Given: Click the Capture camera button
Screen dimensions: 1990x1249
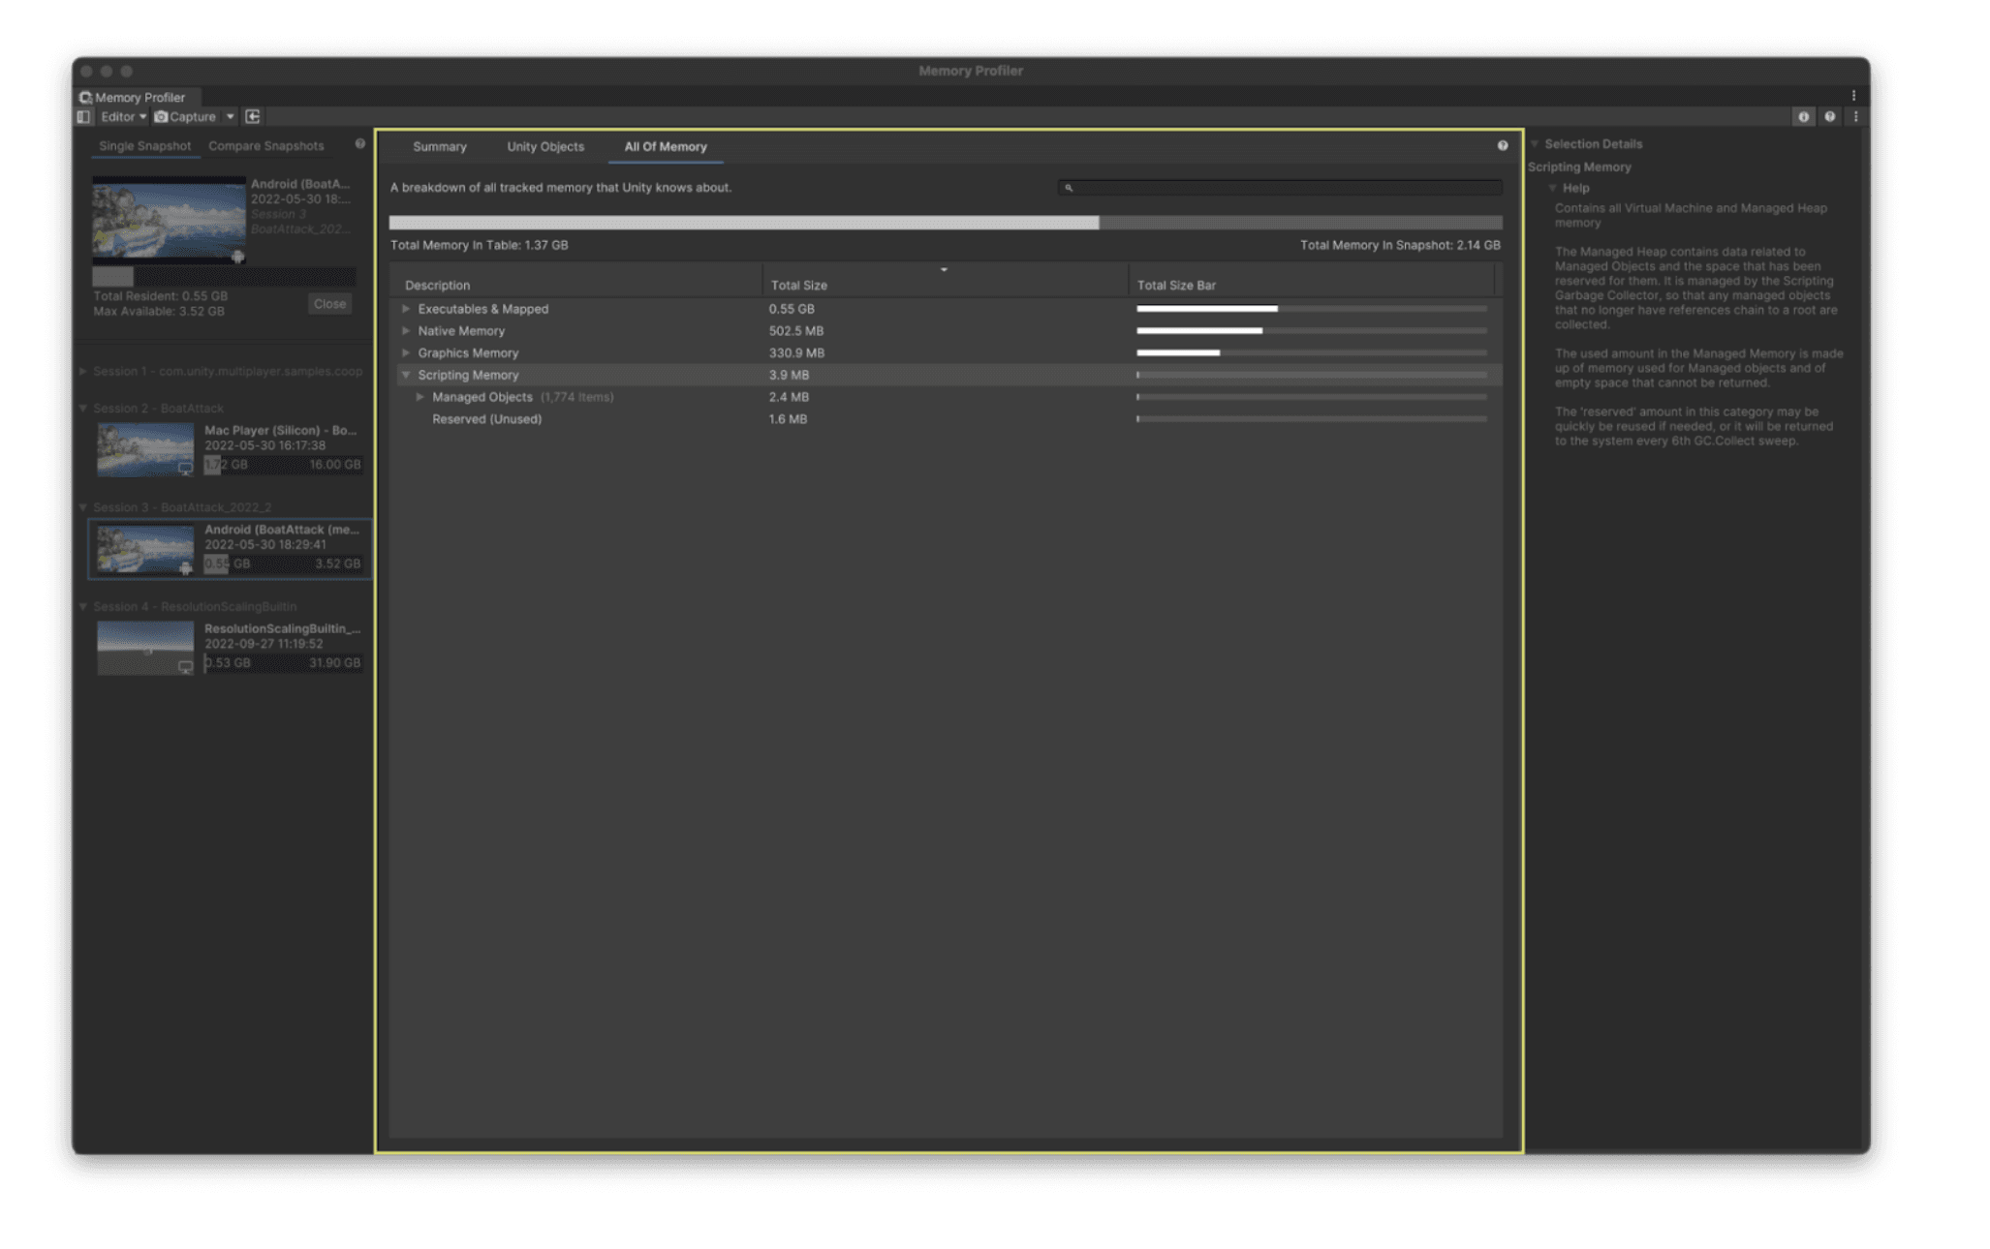Looking at the screenshot, I should pos(185,116).
